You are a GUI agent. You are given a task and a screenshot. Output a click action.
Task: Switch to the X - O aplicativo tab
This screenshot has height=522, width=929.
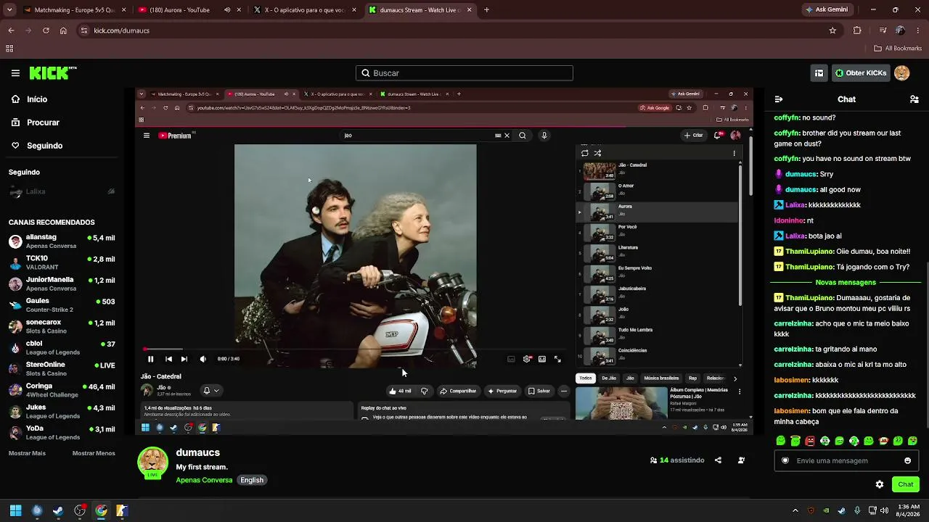pyautogui.click(x=304, y=10)
